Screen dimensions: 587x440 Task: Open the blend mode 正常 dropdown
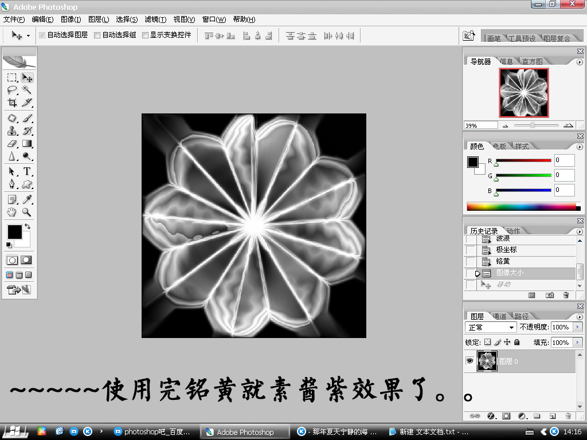tap(491, 328)
